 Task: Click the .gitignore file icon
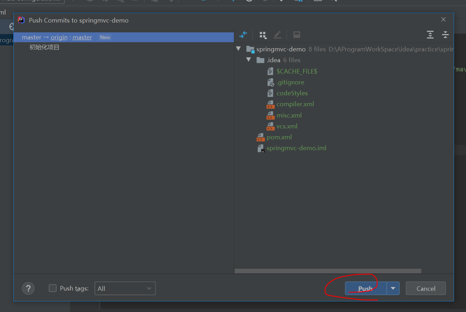click(x=271, y=82)
